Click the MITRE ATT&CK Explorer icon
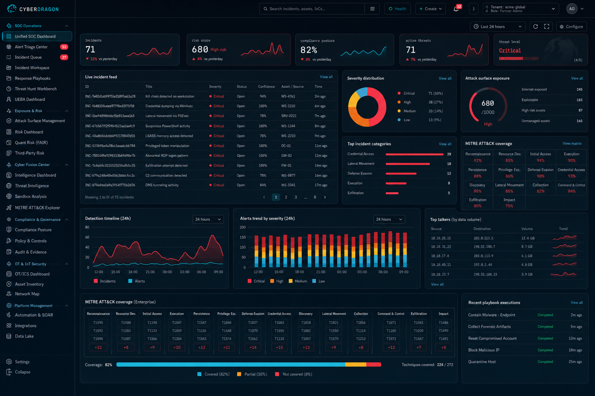 coord(9,208)
